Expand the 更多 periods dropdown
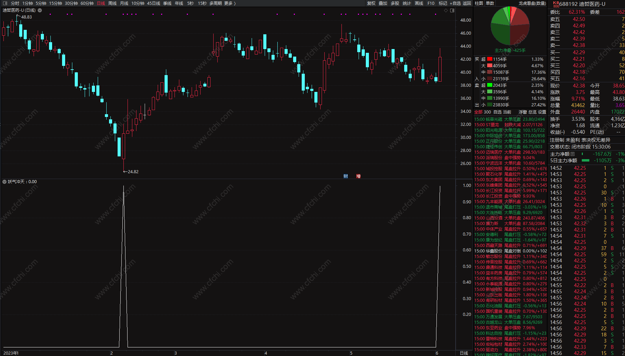The height and width of the screenshot is (356, 625). (x=230, y=3)
